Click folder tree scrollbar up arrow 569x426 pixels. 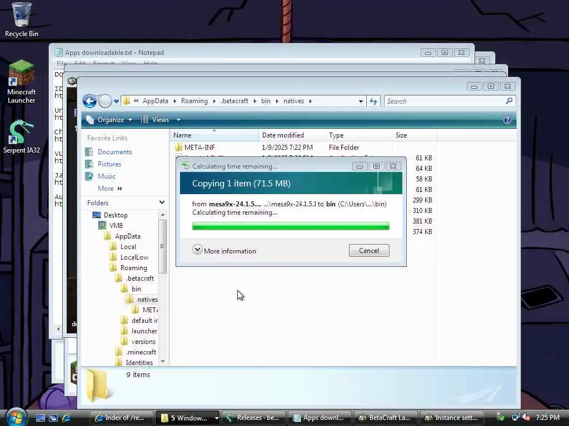click(163, 215)
